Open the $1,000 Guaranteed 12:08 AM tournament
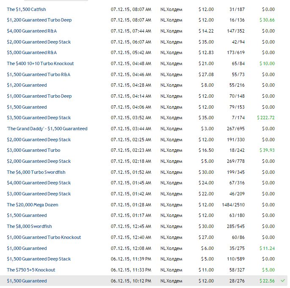Image resolution: width=290 pixels, height=288 pixels. point(27,248)
